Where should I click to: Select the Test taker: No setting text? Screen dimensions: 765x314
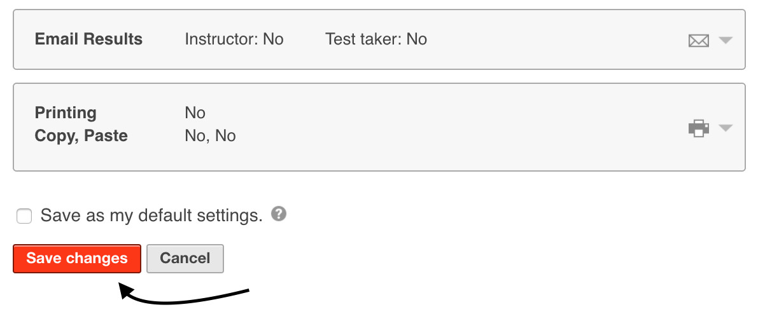tap(375, 39)
